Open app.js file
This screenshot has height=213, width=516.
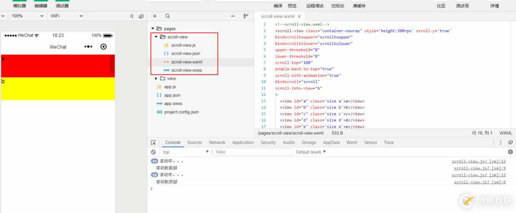(170, 87)
